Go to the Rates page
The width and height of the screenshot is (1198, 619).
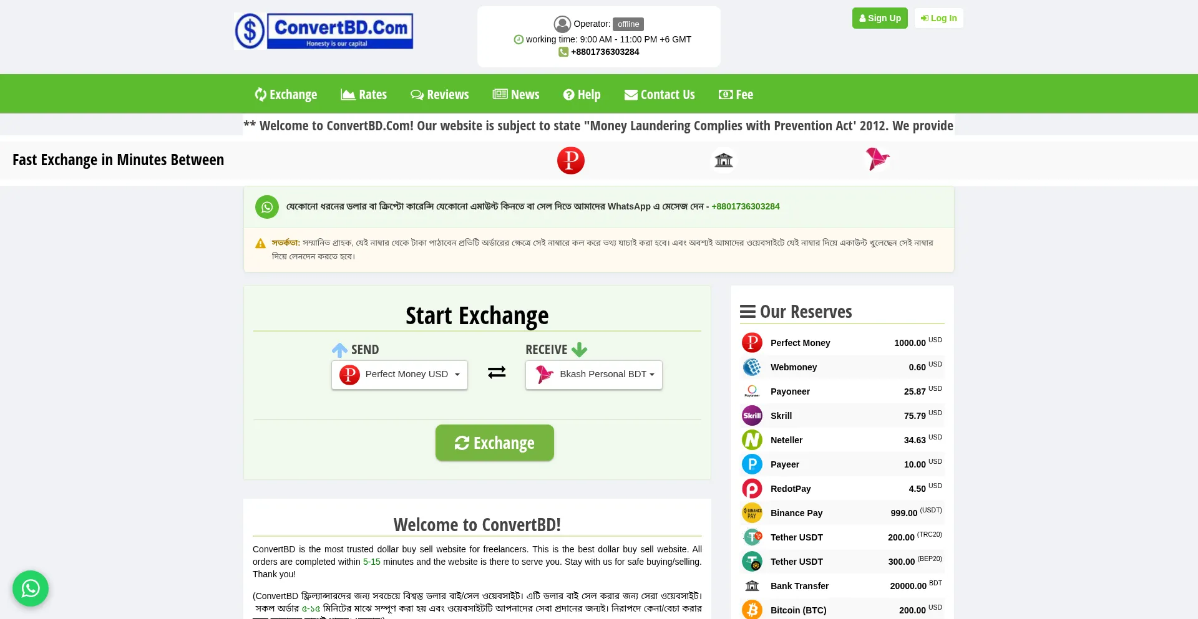[x=364, y=95]
